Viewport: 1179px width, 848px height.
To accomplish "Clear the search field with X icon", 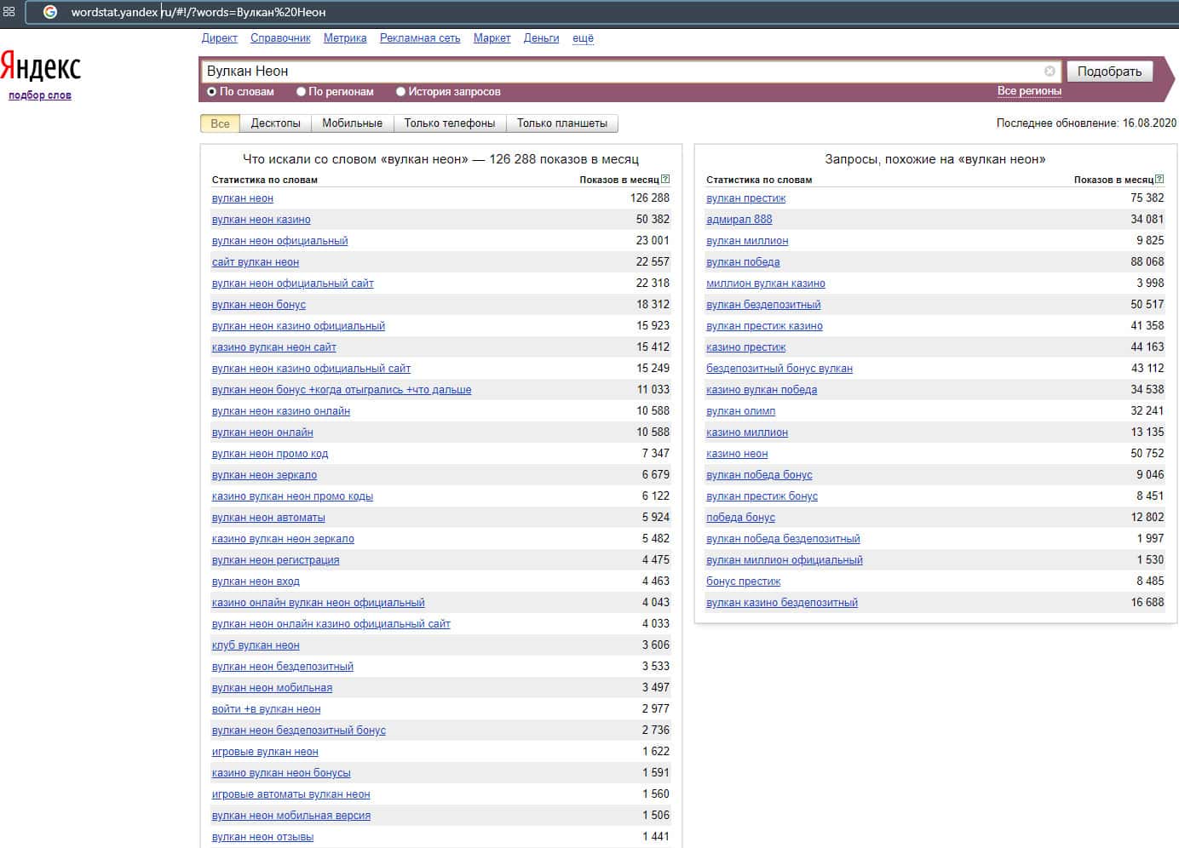I will (x=1050, y=72).
